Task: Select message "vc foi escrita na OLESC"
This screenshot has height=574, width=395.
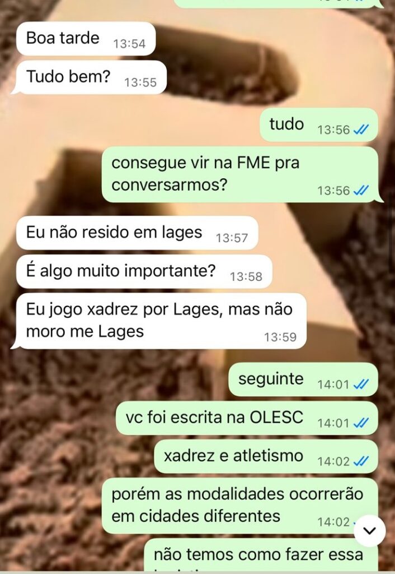Action: coord(247,418)
